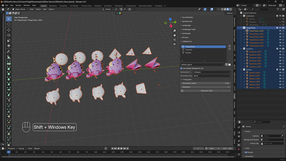The image size is (286, 161).
Task: Select the Move tool
Action: click(x=9, y=30)
